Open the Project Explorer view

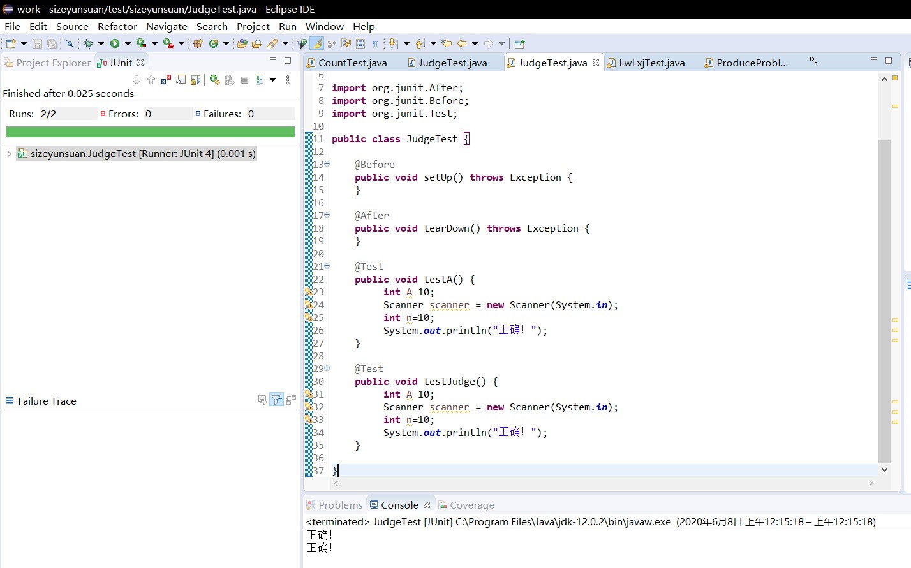click(53, 63)
